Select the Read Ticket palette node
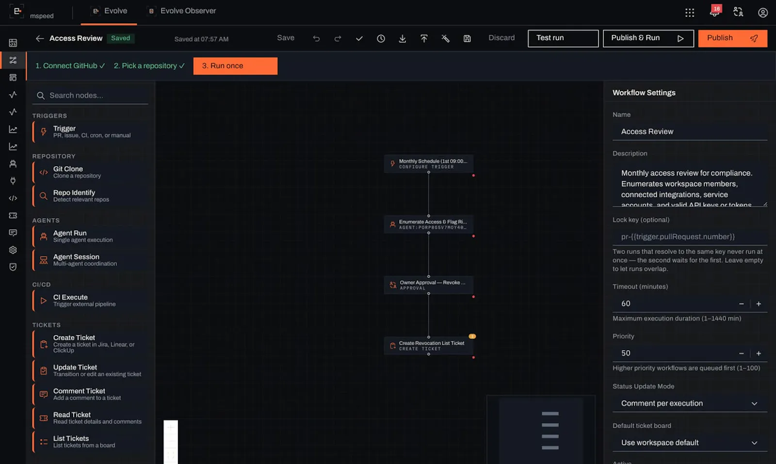 [x=90, y=418]
